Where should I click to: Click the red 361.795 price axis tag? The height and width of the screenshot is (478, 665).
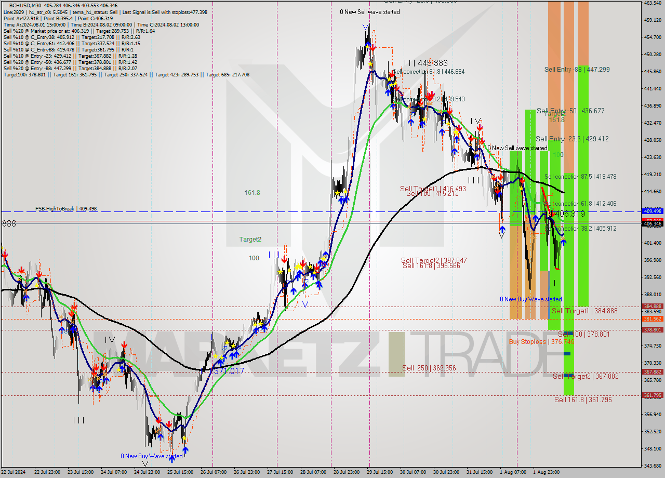(x=653, y=395)
